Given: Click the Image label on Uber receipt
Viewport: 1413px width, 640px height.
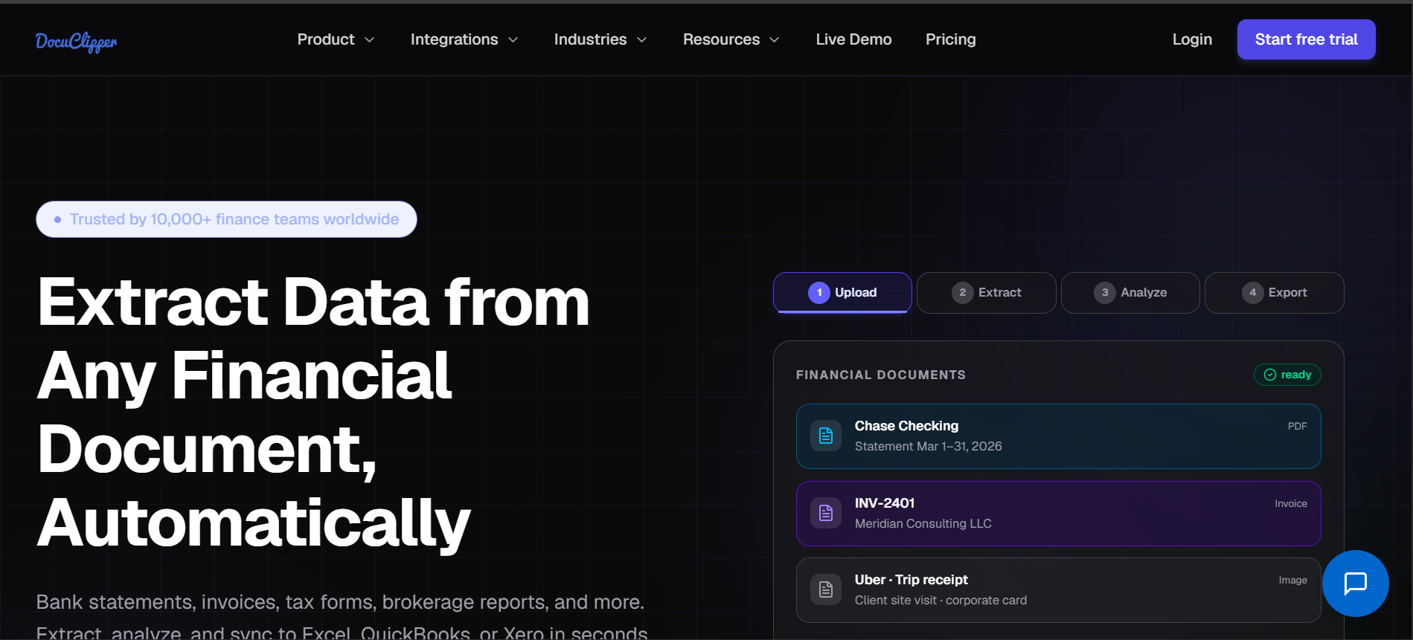Looking at the screenshot, I should (1293, 580).
